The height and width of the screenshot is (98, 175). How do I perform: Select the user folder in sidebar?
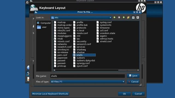(42, 27)
